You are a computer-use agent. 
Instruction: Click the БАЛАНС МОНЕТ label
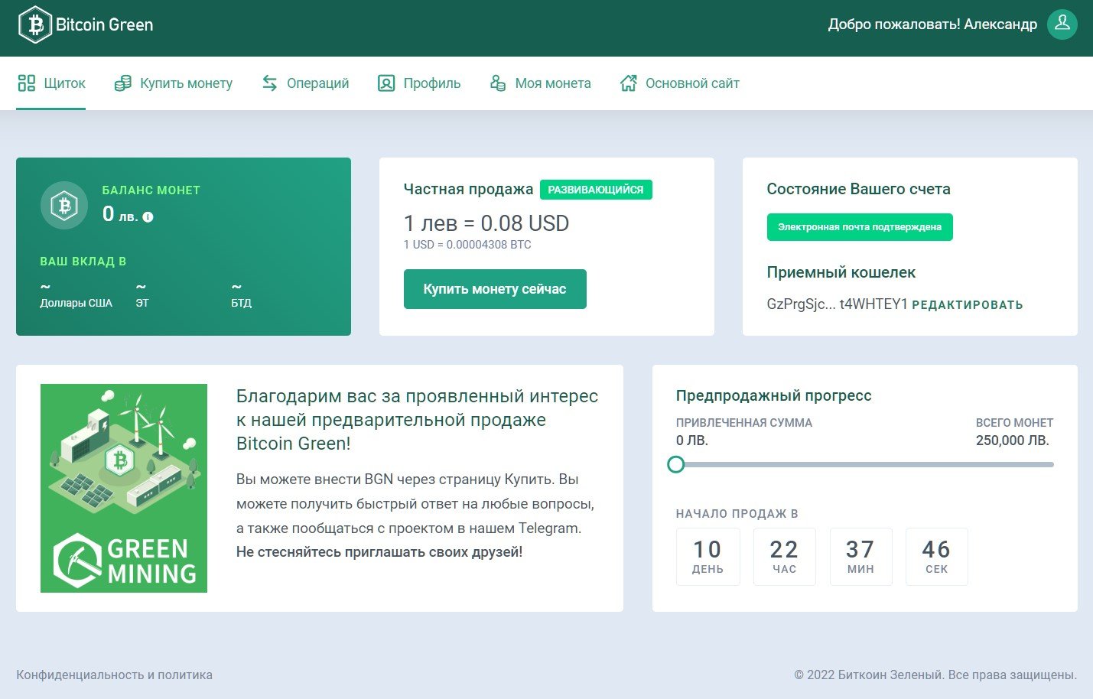[x=151, y=190]
